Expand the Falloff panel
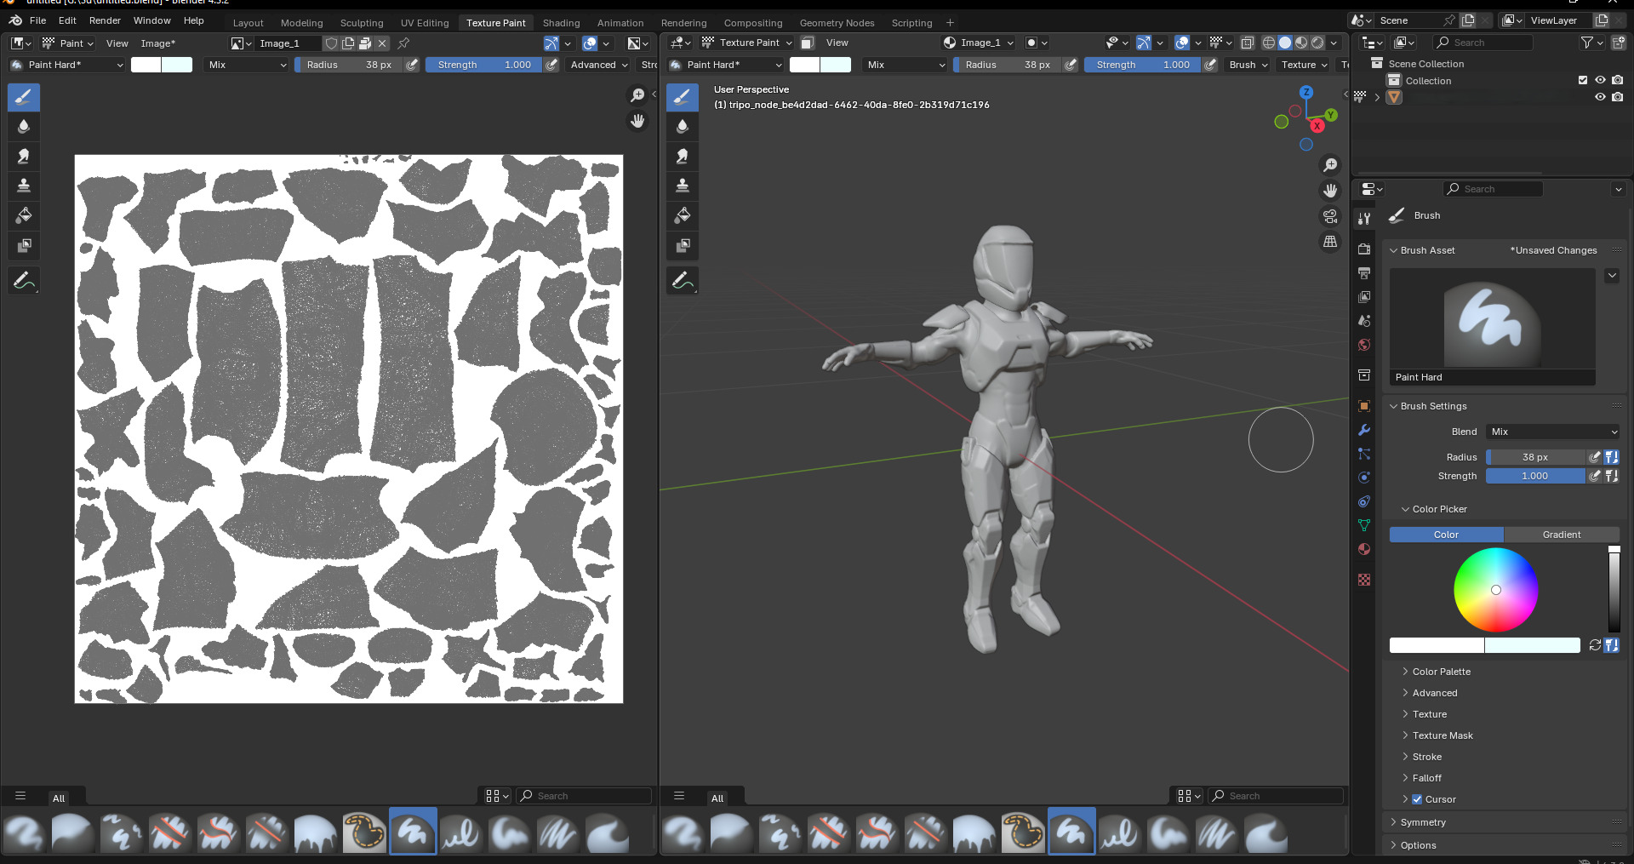Viewport: 1634px width, 864px height. coord(1426,778)
